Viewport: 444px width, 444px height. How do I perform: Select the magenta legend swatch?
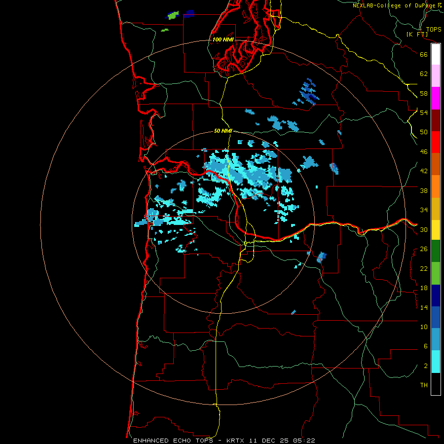(x=436, y=98)
